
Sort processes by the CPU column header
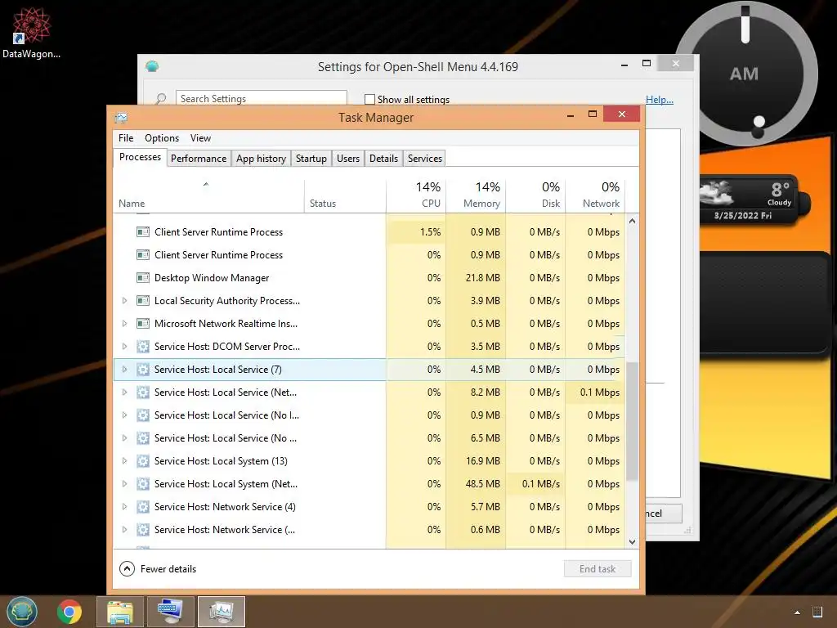click(x=416, y=195)
